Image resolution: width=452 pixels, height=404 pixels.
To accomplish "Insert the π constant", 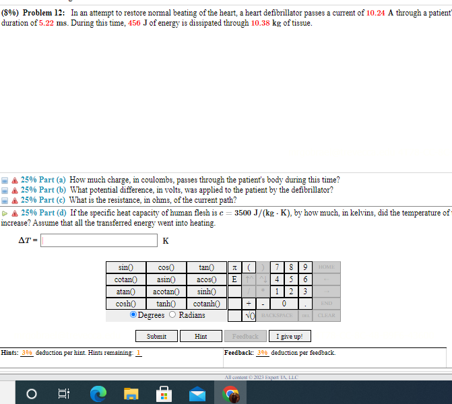I will click(x=234, y=267).
